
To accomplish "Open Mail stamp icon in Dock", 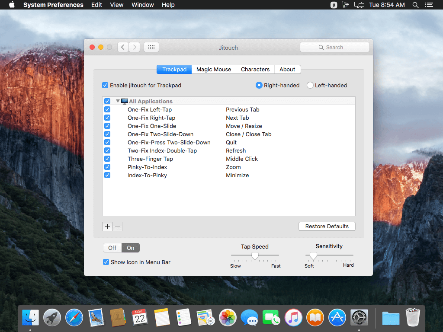I will (96, 317).
